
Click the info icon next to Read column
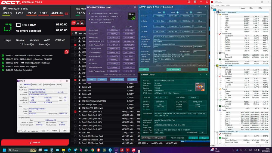tap(164, 13)
